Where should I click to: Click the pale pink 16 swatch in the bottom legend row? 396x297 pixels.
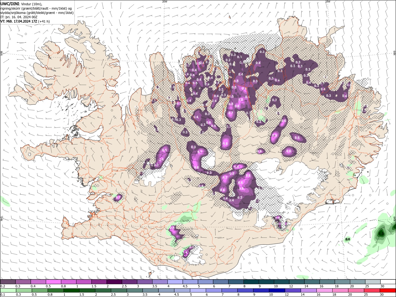click(x=324, y=291)
